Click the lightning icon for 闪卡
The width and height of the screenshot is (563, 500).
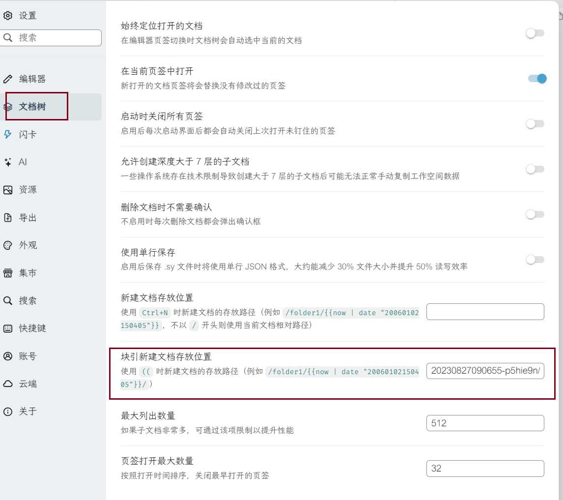coord(8,134)
